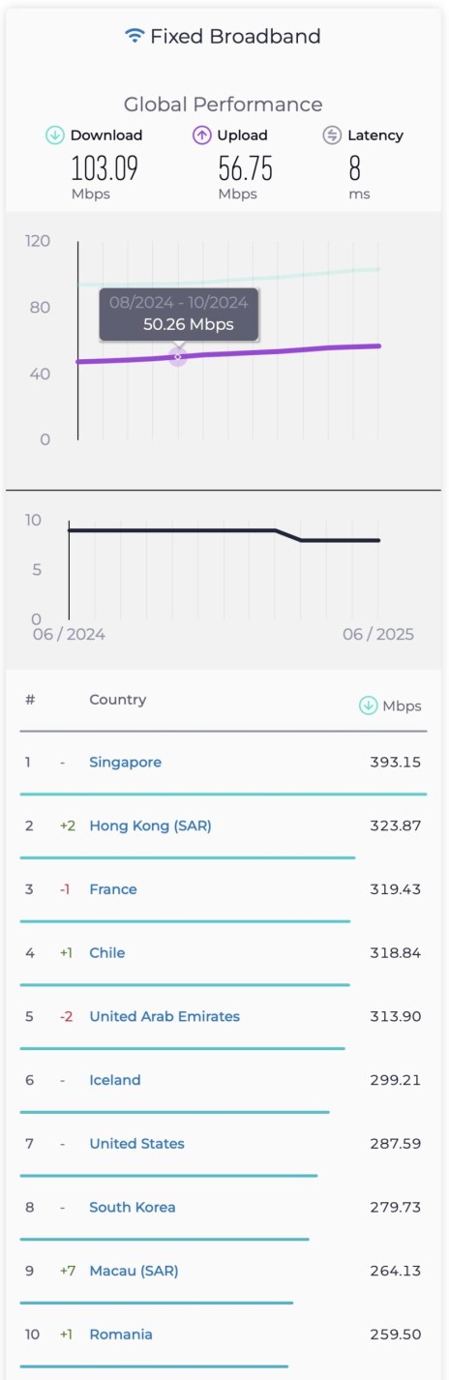Open the Romania country link
The image size is (449, 1380).
pyautogui.click(x=121, y=1335)
